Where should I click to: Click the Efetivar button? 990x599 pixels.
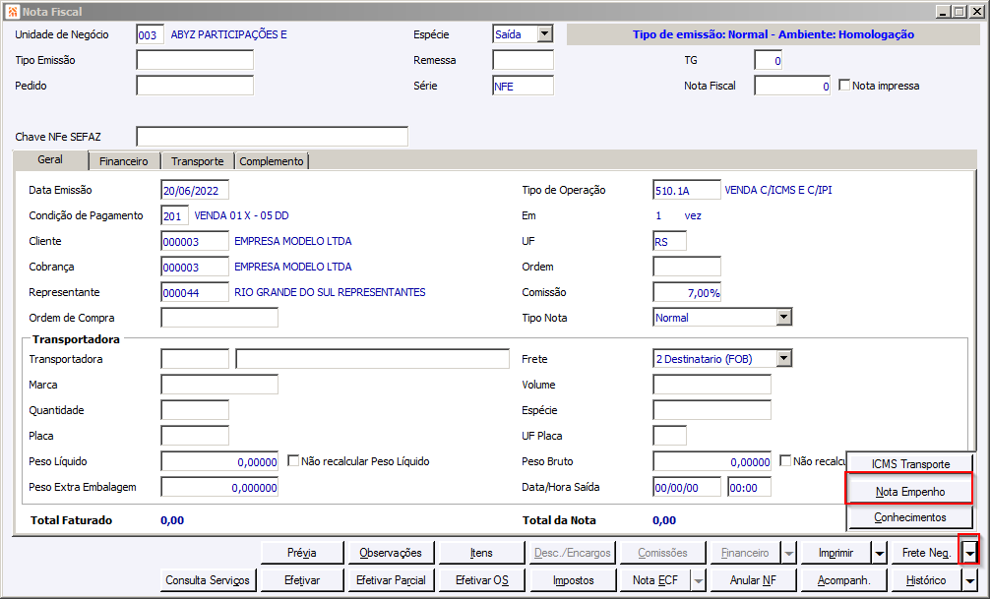click(x=302, y=580)
